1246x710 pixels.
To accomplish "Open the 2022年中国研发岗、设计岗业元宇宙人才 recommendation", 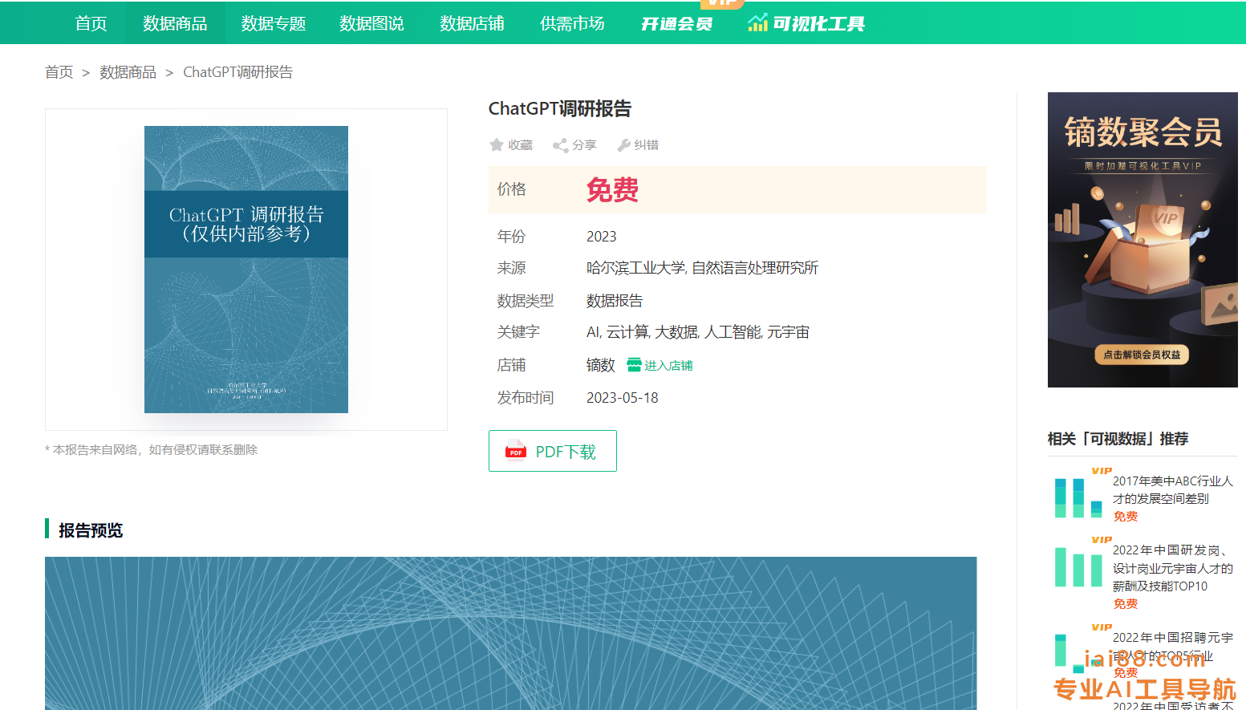I will [1172, 568].
